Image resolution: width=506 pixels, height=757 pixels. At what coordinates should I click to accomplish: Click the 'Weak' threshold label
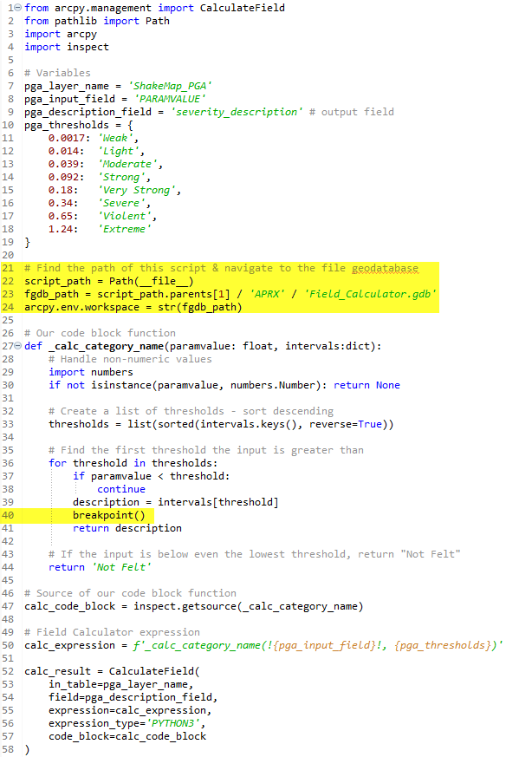[x=118, y=138]
